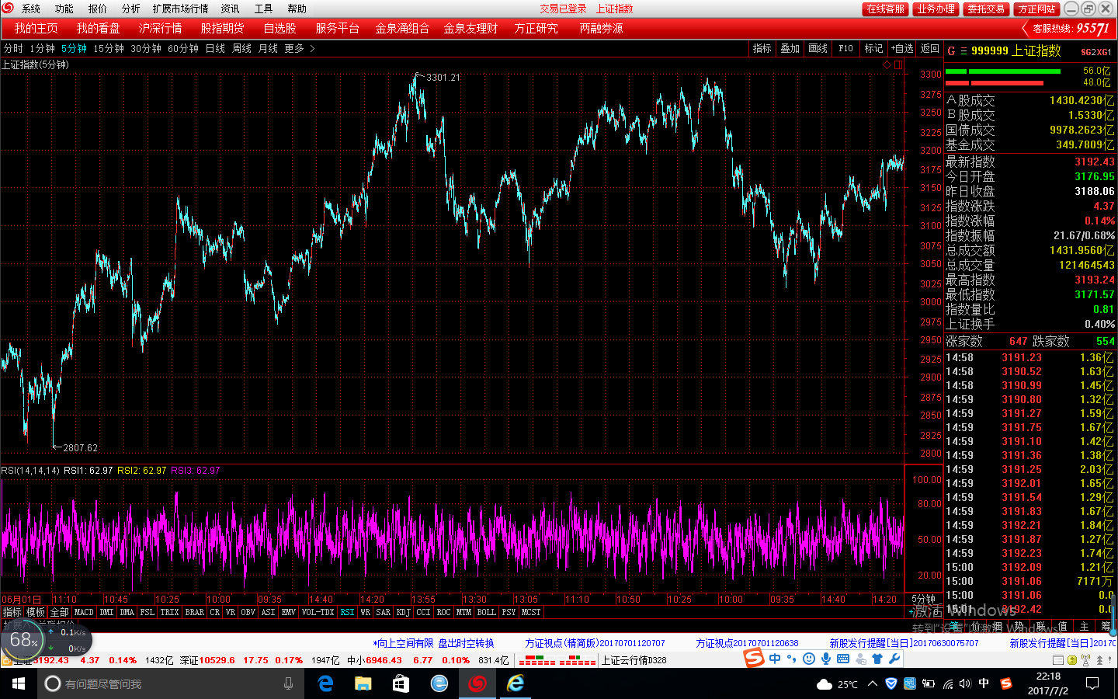This screenshot has width=1118, height=699.
Task: Open the 扩展市场行情 menu
Action: [x=180, y=9]
